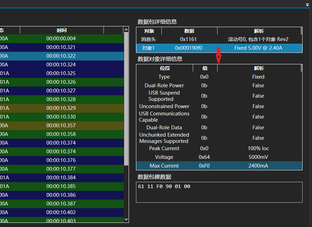This screenshot has height=227, width=312.
Task: Select the 消息头 row with 0x1161
Action: click(x=219, y=39)
